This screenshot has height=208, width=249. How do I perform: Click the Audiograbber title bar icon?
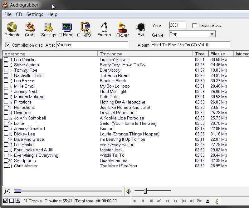[5, 5]
